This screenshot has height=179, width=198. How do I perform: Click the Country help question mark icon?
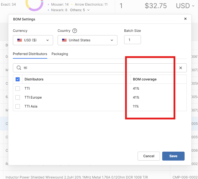tap(75, 31)
